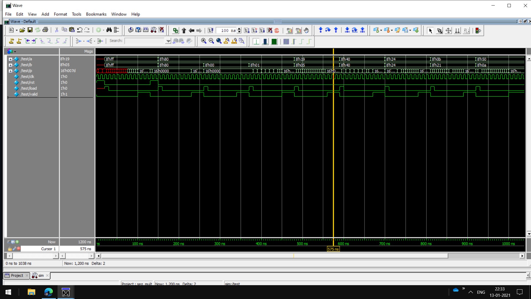Expand the /test/a signal bus
531x299 pixels.
click(x=11, y=59)
